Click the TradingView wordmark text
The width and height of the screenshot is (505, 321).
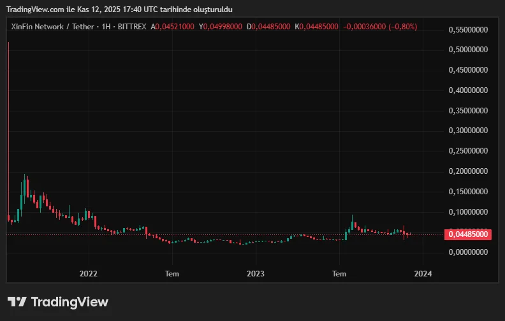point(70,302)
